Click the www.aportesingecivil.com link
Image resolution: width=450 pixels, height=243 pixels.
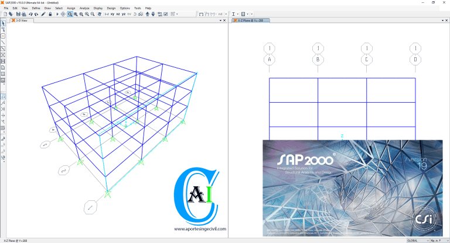tap(200, 229)
